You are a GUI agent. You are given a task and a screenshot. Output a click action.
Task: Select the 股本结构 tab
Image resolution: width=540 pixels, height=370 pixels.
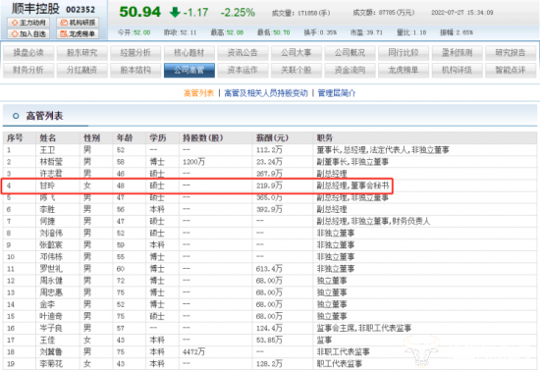tap(135, 71)
